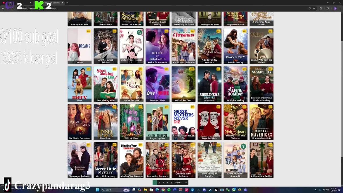Open the Sidelined 2: Intercepted poster

(x=209, y=84)
